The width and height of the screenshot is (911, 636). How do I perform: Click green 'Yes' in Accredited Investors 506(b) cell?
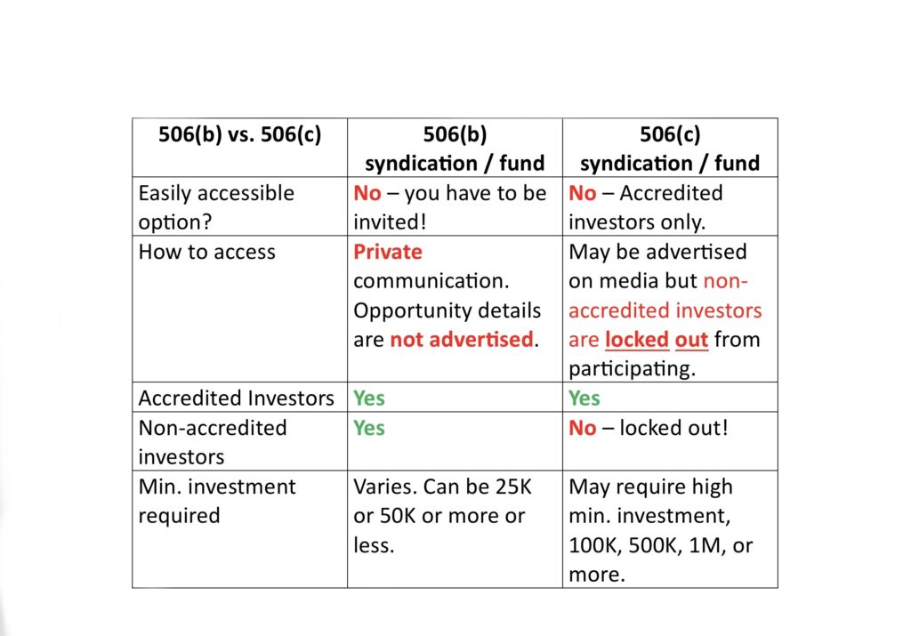point(369,398)
